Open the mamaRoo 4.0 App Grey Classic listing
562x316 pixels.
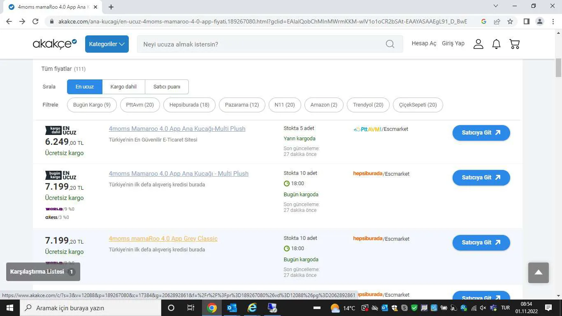(x=163, y=239)
